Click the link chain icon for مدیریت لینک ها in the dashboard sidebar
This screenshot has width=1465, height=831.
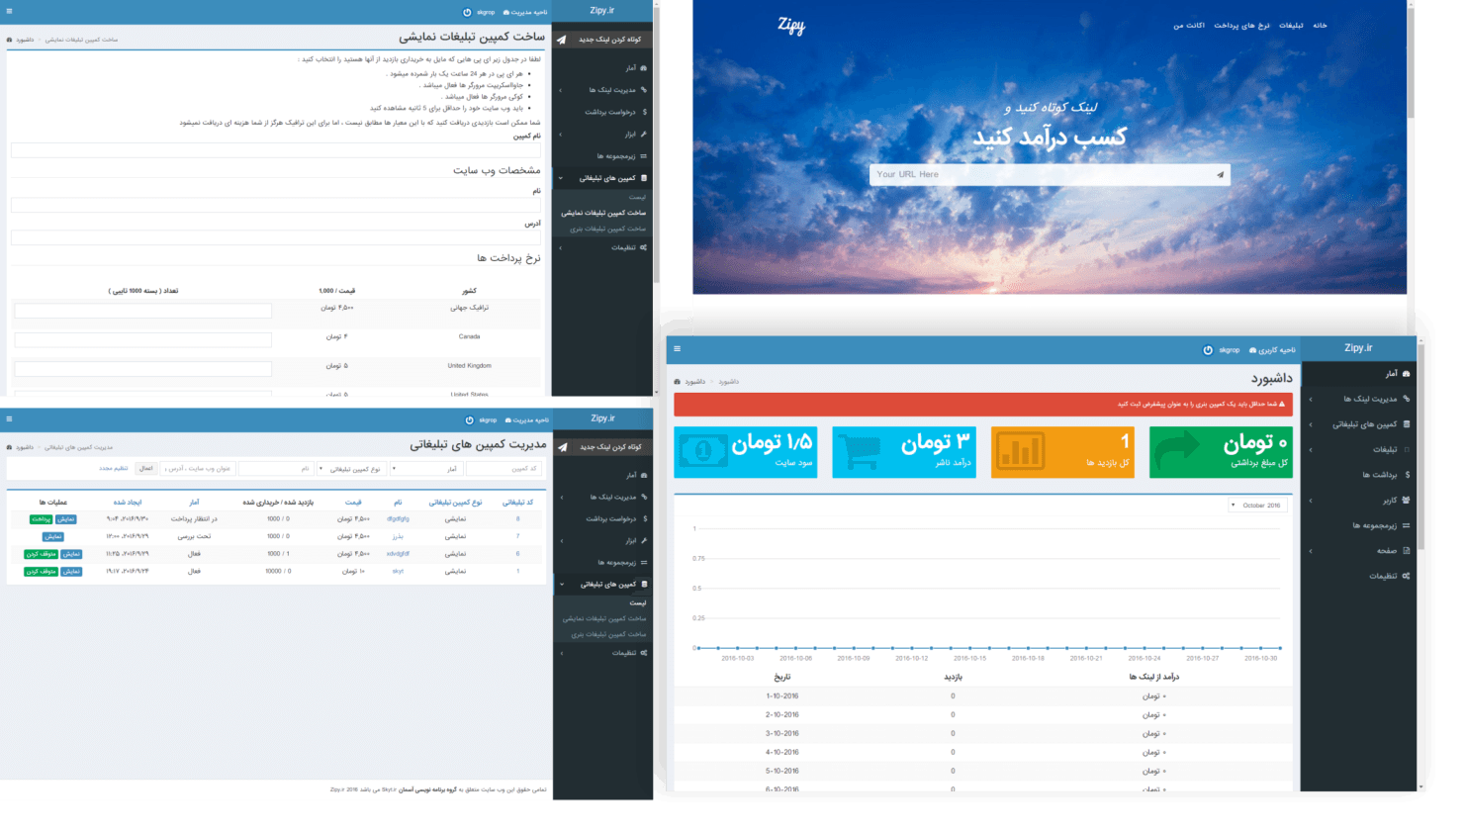coord(1406,399)
